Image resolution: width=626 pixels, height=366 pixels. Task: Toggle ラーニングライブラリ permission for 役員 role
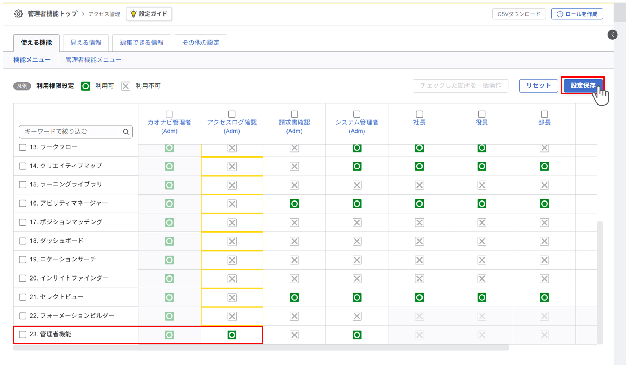click(x=482, y=185)
